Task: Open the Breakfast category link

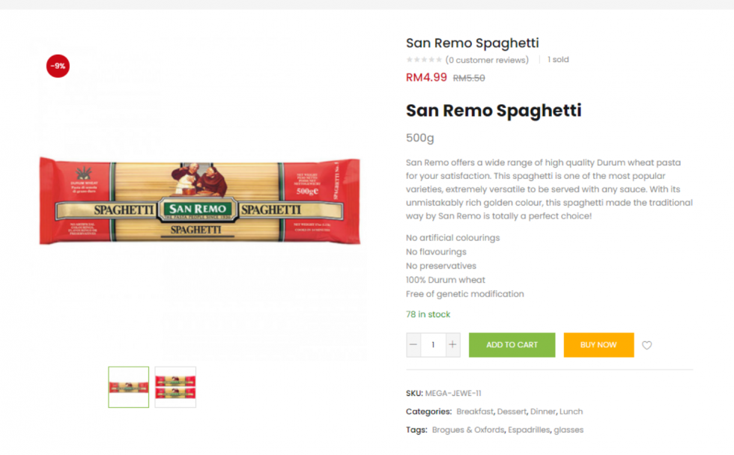Action: point(475,412)
